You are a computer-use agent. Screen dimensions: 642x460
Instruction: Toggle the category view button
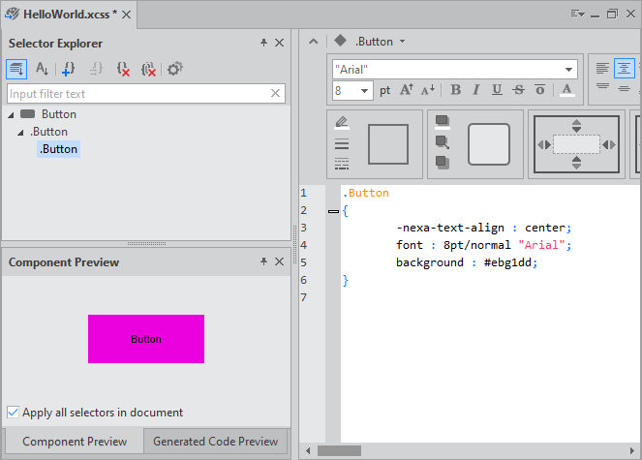tap(16, 69)
